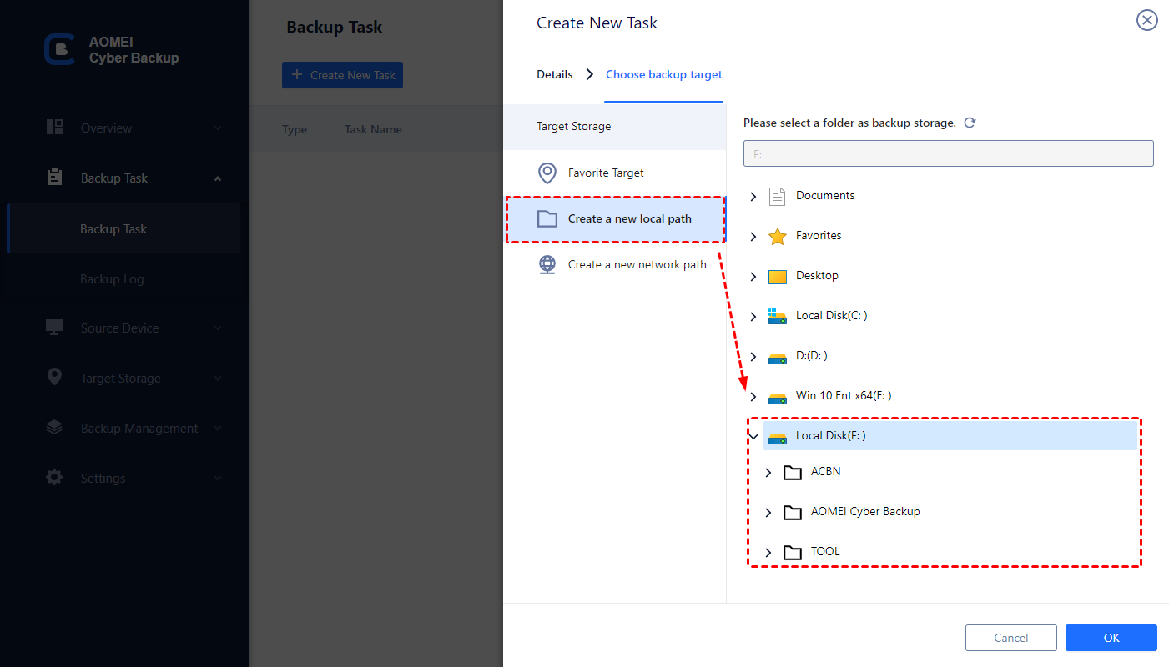Close the Create New Task panel
Image resolution: width=1169 pixels, height=667 pixels.
click(1147, 21)
